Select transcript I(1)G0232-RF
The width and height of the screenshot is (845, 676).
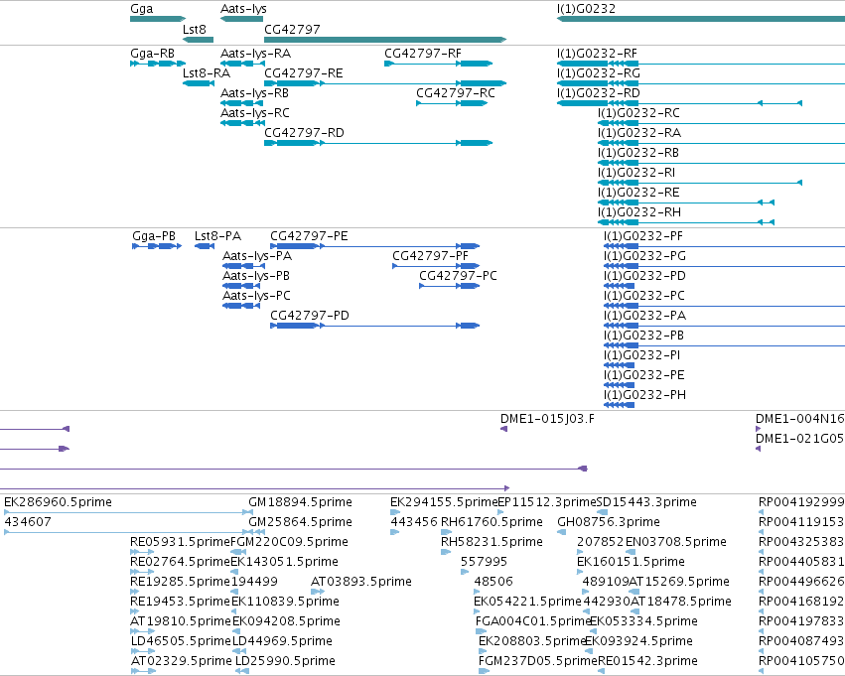[x=597, y=54]
